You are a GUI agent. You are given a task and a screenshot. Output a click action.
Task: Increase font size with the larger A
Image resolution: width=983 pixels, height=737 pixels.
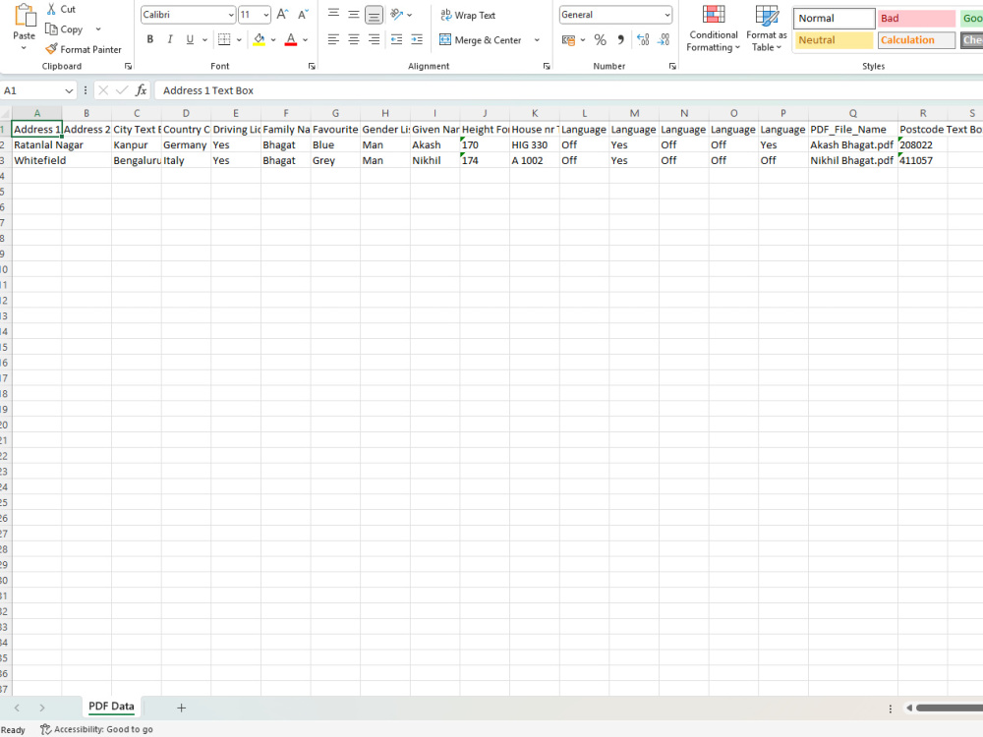(283, 15)
